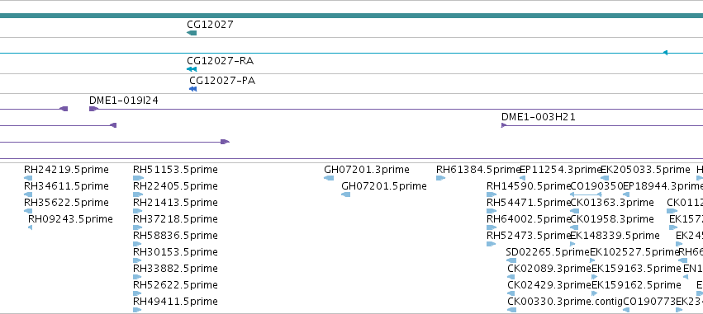Click the DME1-003H21 start marker glyph
Screen dimensions: 703x314
coord(504,125)
